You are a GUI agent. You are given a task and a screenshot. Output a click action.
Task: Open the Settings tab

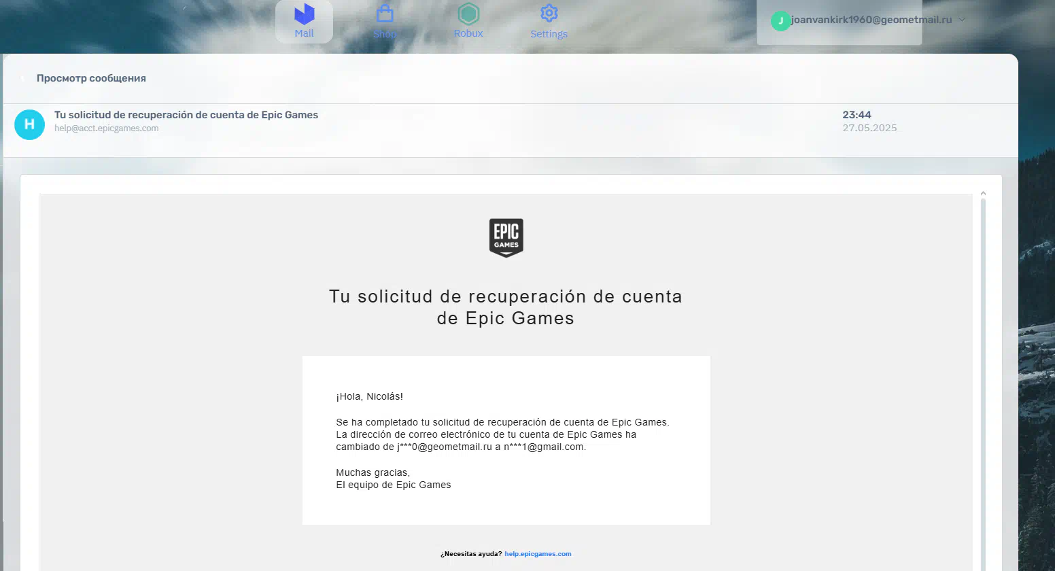pyautogui.click(x=549, y=22)
